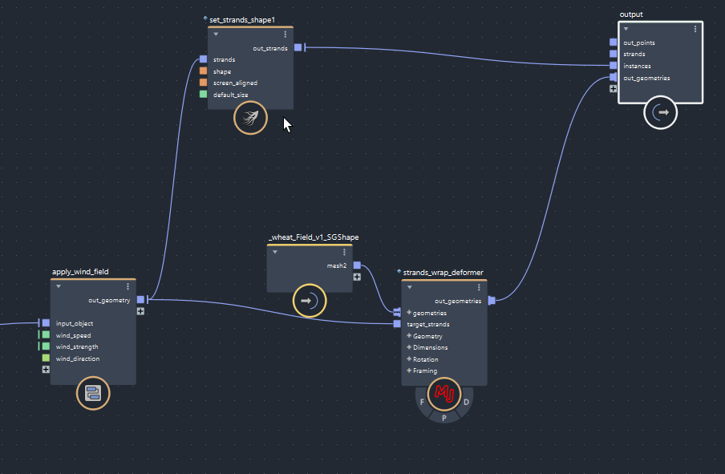Click the arrow badge below the mesh2 node
The image size is (725, 474).
310,301
